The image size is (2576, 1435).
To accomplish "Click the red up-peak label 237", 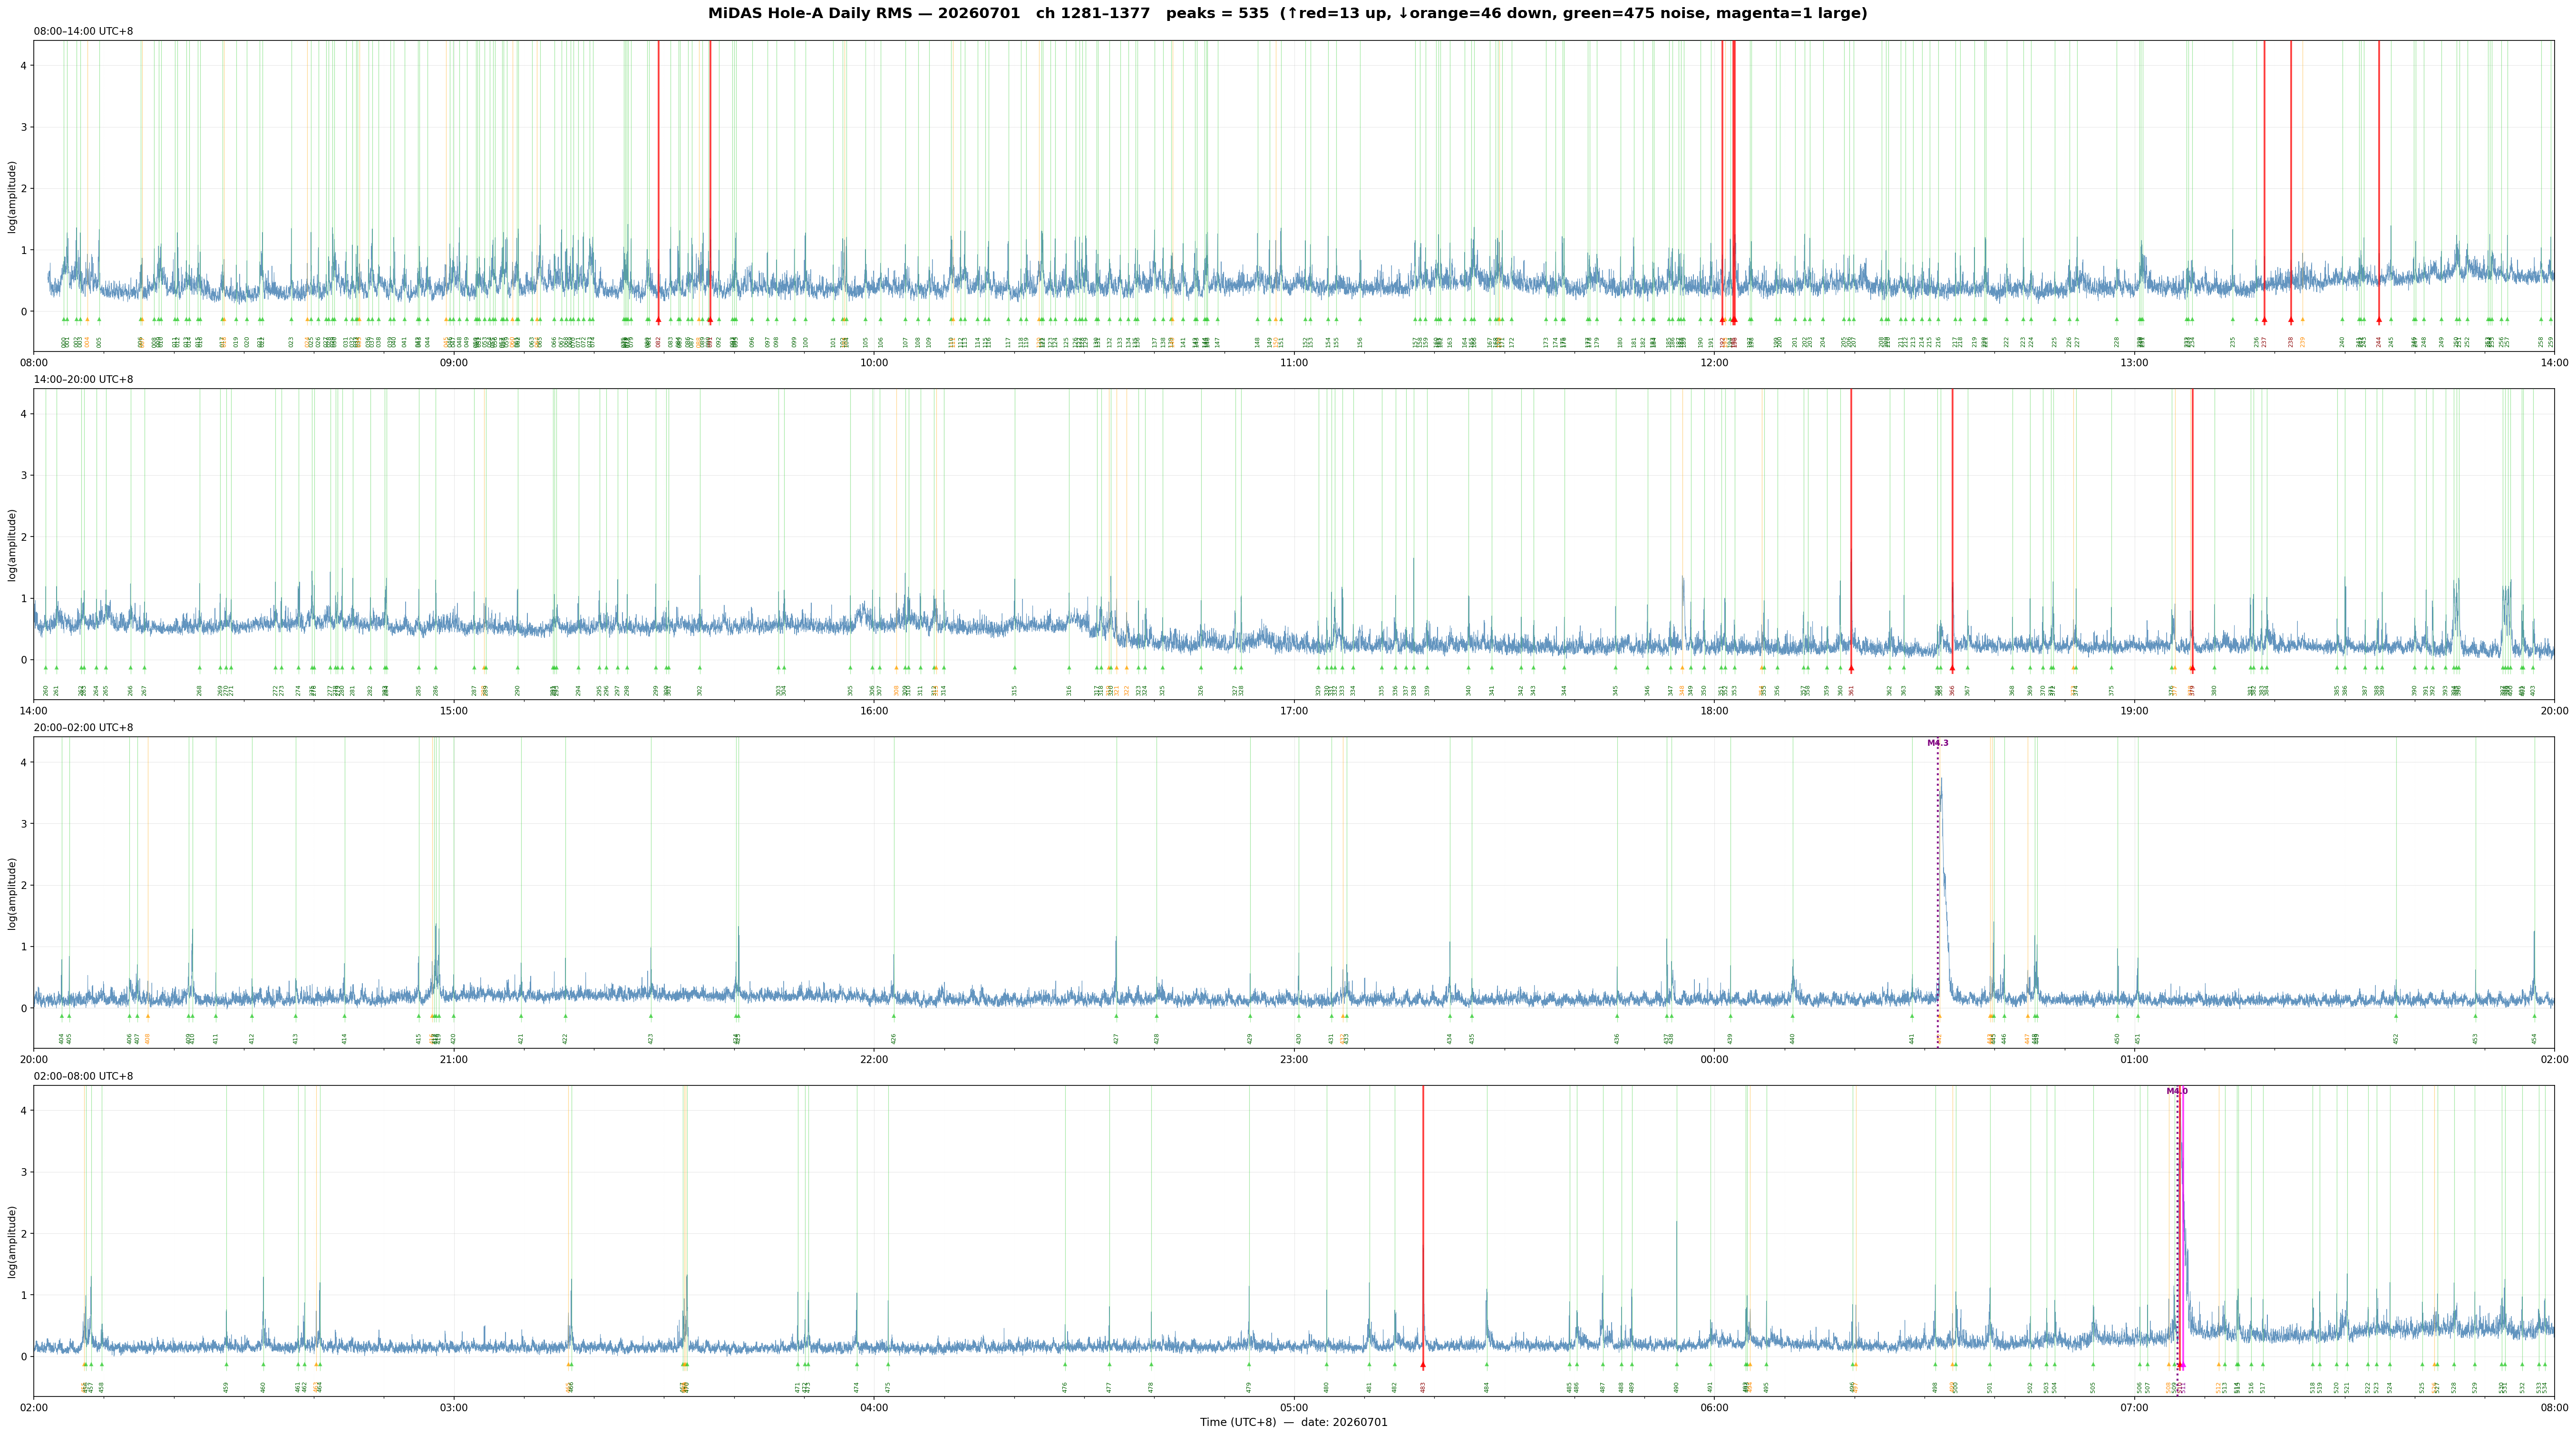I will [2265, 342].
